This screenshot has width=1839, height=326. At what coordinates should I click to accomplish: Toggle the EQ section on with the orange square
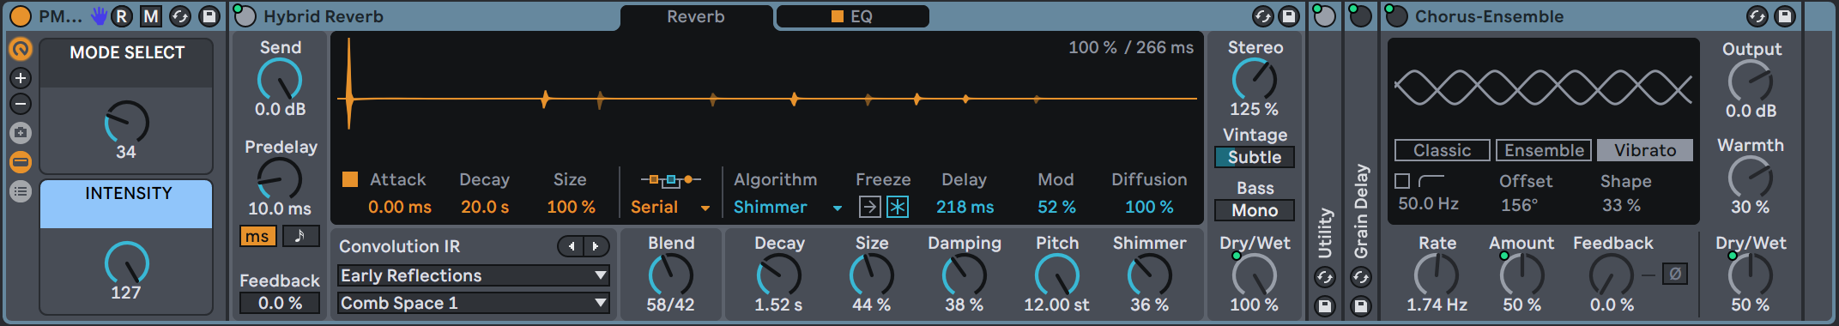tap(838, 16)
